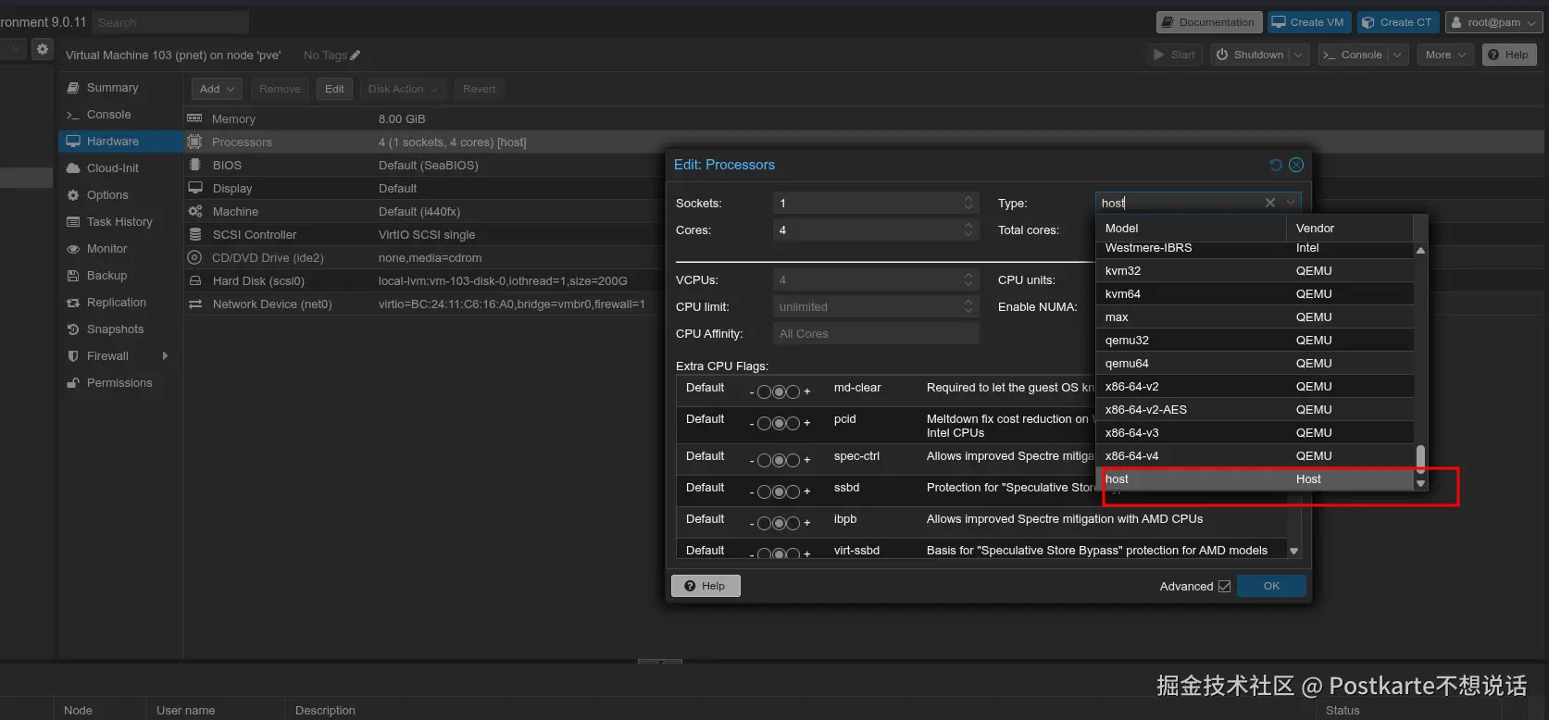Click the gear icon in the top-left toolbar
This screenshot has width=1549, height=720.
[x=43, y=49]
